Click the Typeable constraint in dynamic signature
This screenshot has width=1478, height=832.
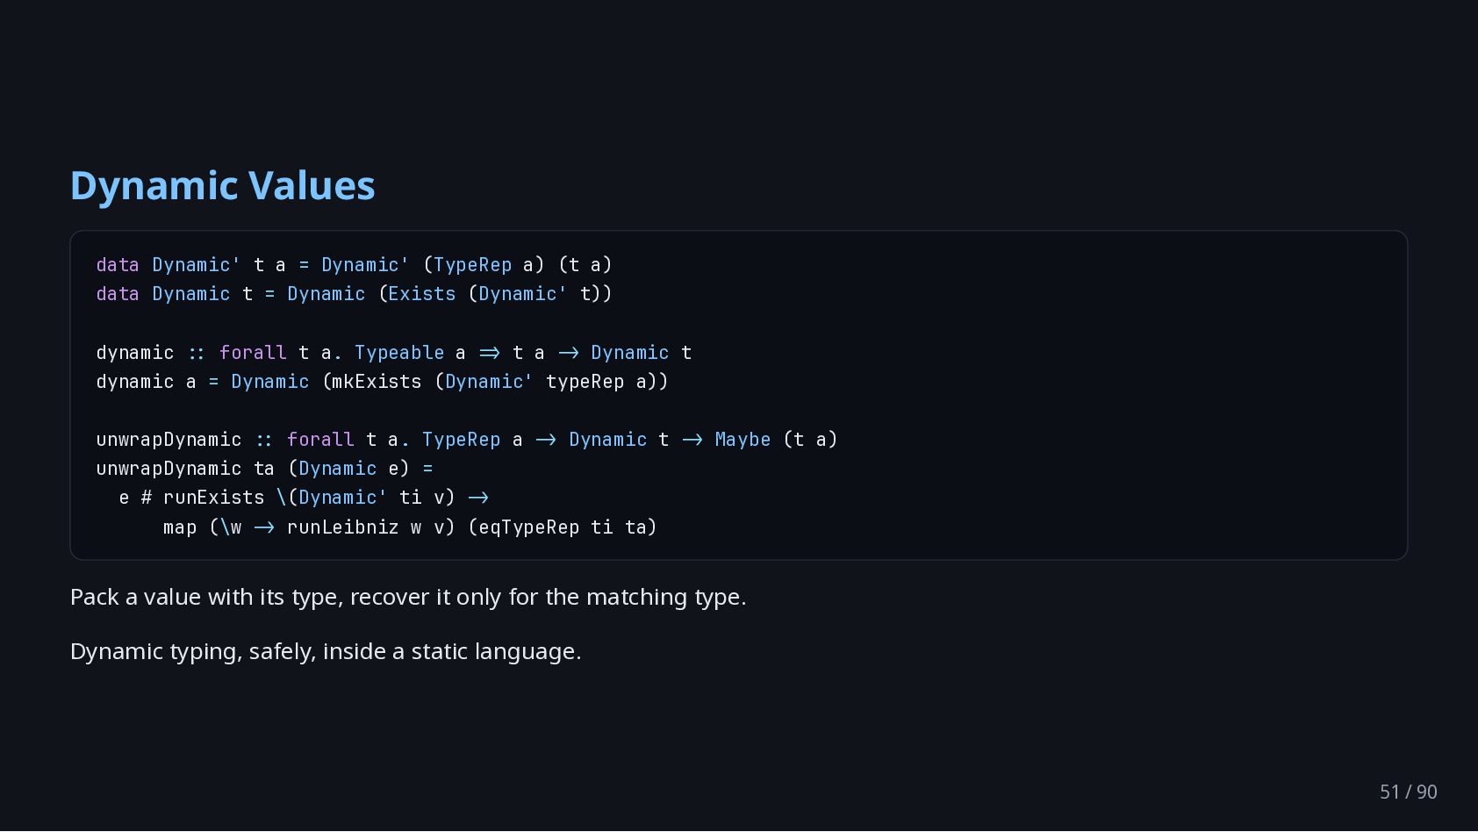399,353
